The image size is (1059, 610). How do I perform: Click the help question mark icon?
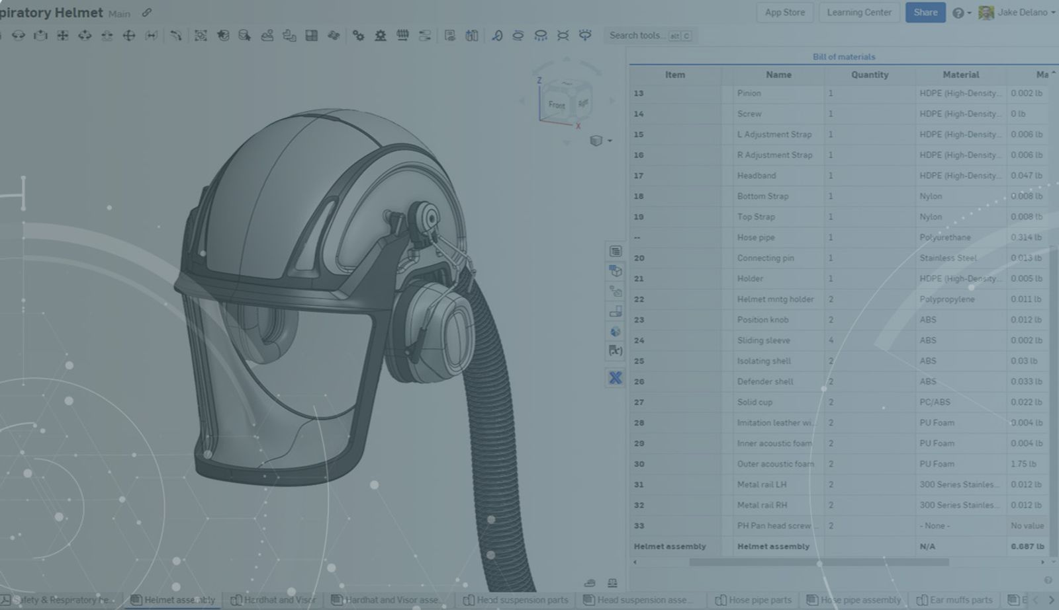pyautogui.click(x=958, y=13)
